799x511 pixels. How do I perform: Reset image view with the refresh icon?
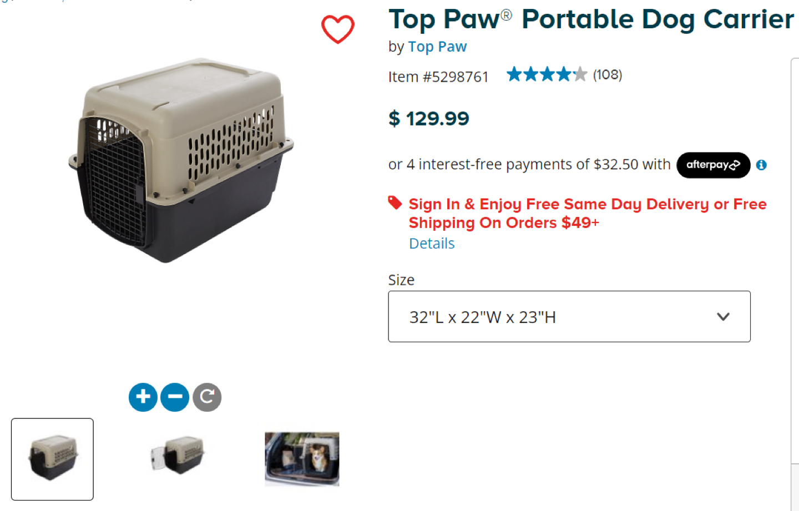207,397
